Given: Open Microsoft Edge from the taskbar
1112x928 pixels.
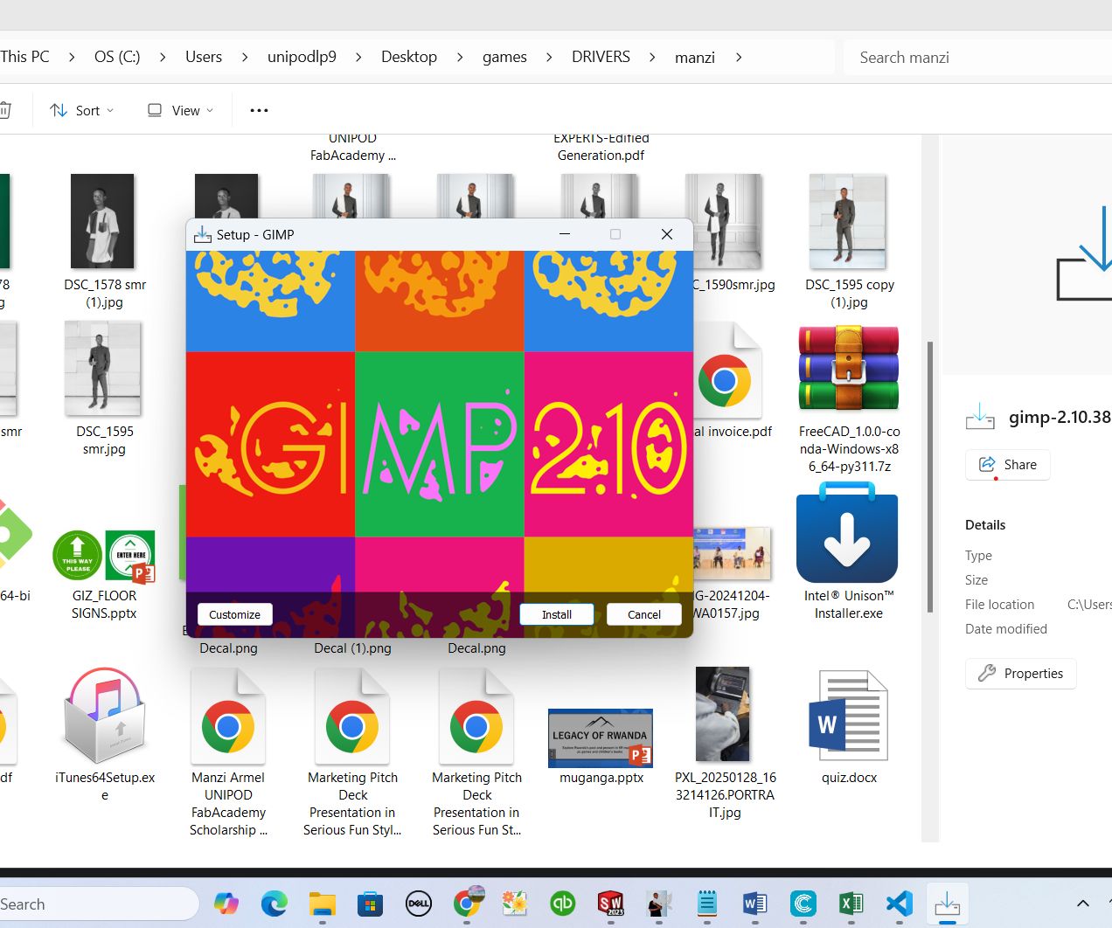Looking at the screenshot, I should pos(275,904).
